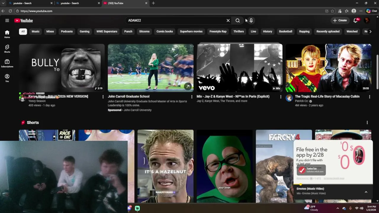This screenshot has height=213, width=379.
Task: Select the Gaming filter chip
Action: click(x=84, y=31)
